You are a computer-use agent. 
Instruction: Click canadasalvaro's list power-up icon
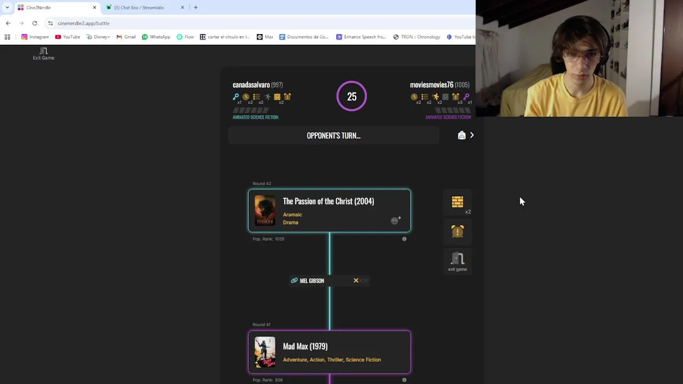[x=256, y=97]
